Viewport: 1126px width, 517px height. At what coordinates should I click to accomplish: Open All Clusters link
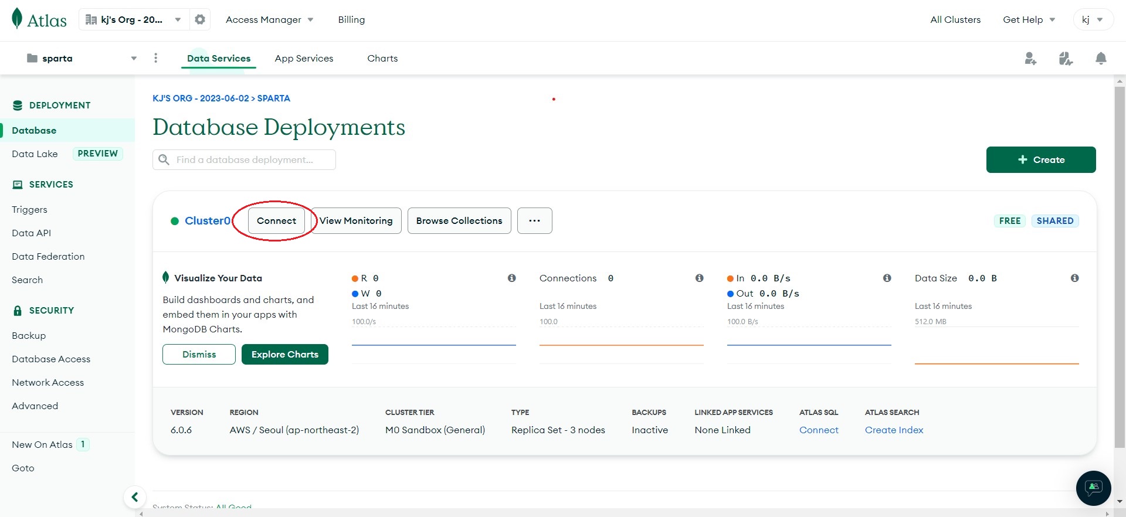click(x=955, y=19)
